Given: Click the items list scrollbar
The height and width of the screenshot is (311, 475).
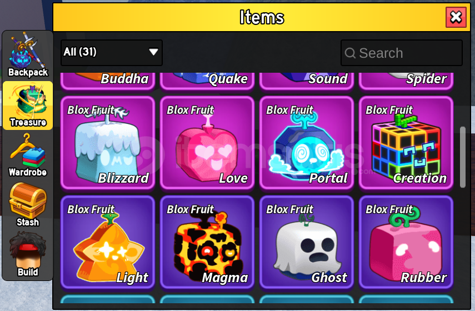Looking at the screenshot, I should click(463, 157).
